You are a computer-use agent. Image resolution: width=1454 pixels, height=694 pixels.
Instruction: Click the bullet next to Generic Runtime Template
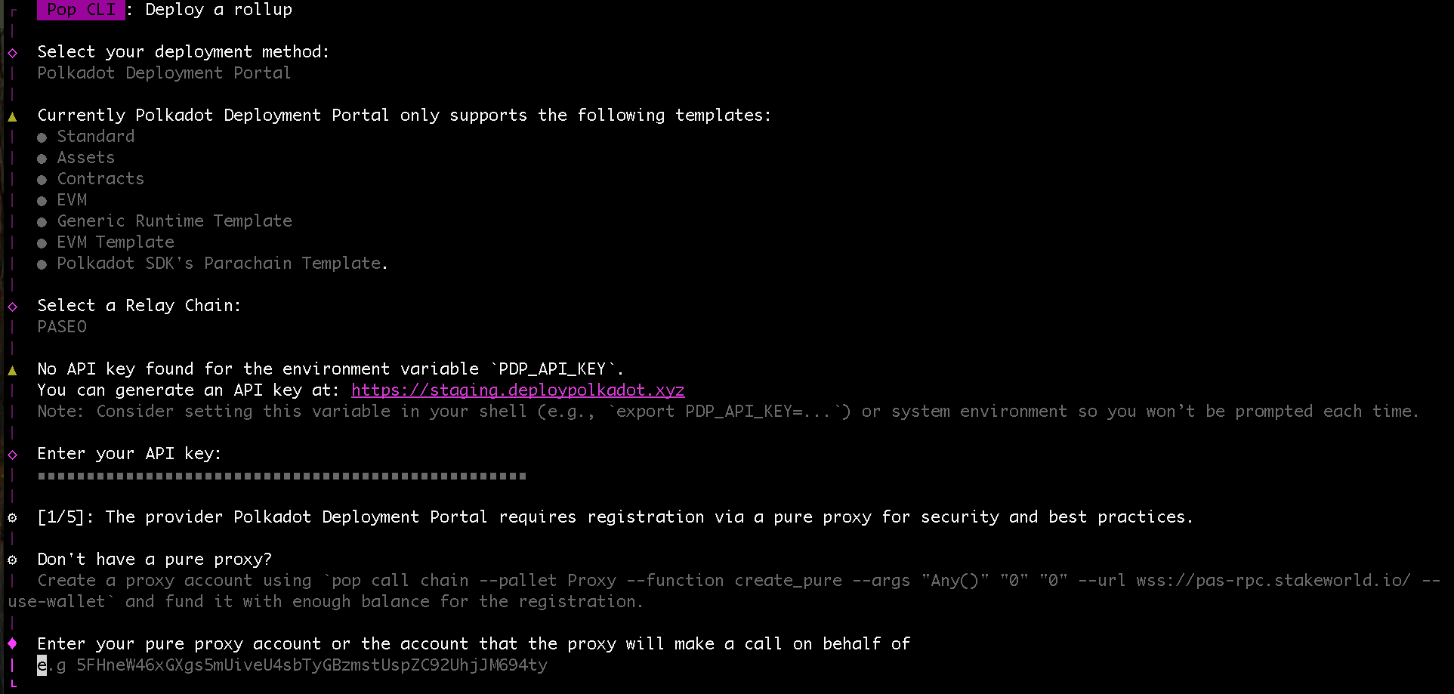tap(42, 222)
